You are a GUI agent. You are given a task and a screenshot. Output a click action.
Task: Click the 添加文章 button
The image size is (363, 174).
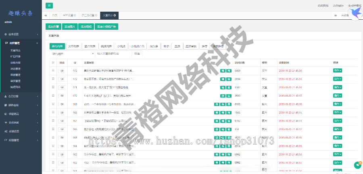[53, 27]
